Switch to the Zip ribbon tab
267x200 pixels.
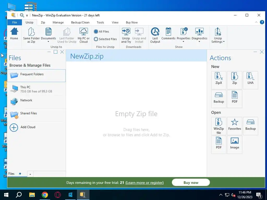[x=43, y=22]
